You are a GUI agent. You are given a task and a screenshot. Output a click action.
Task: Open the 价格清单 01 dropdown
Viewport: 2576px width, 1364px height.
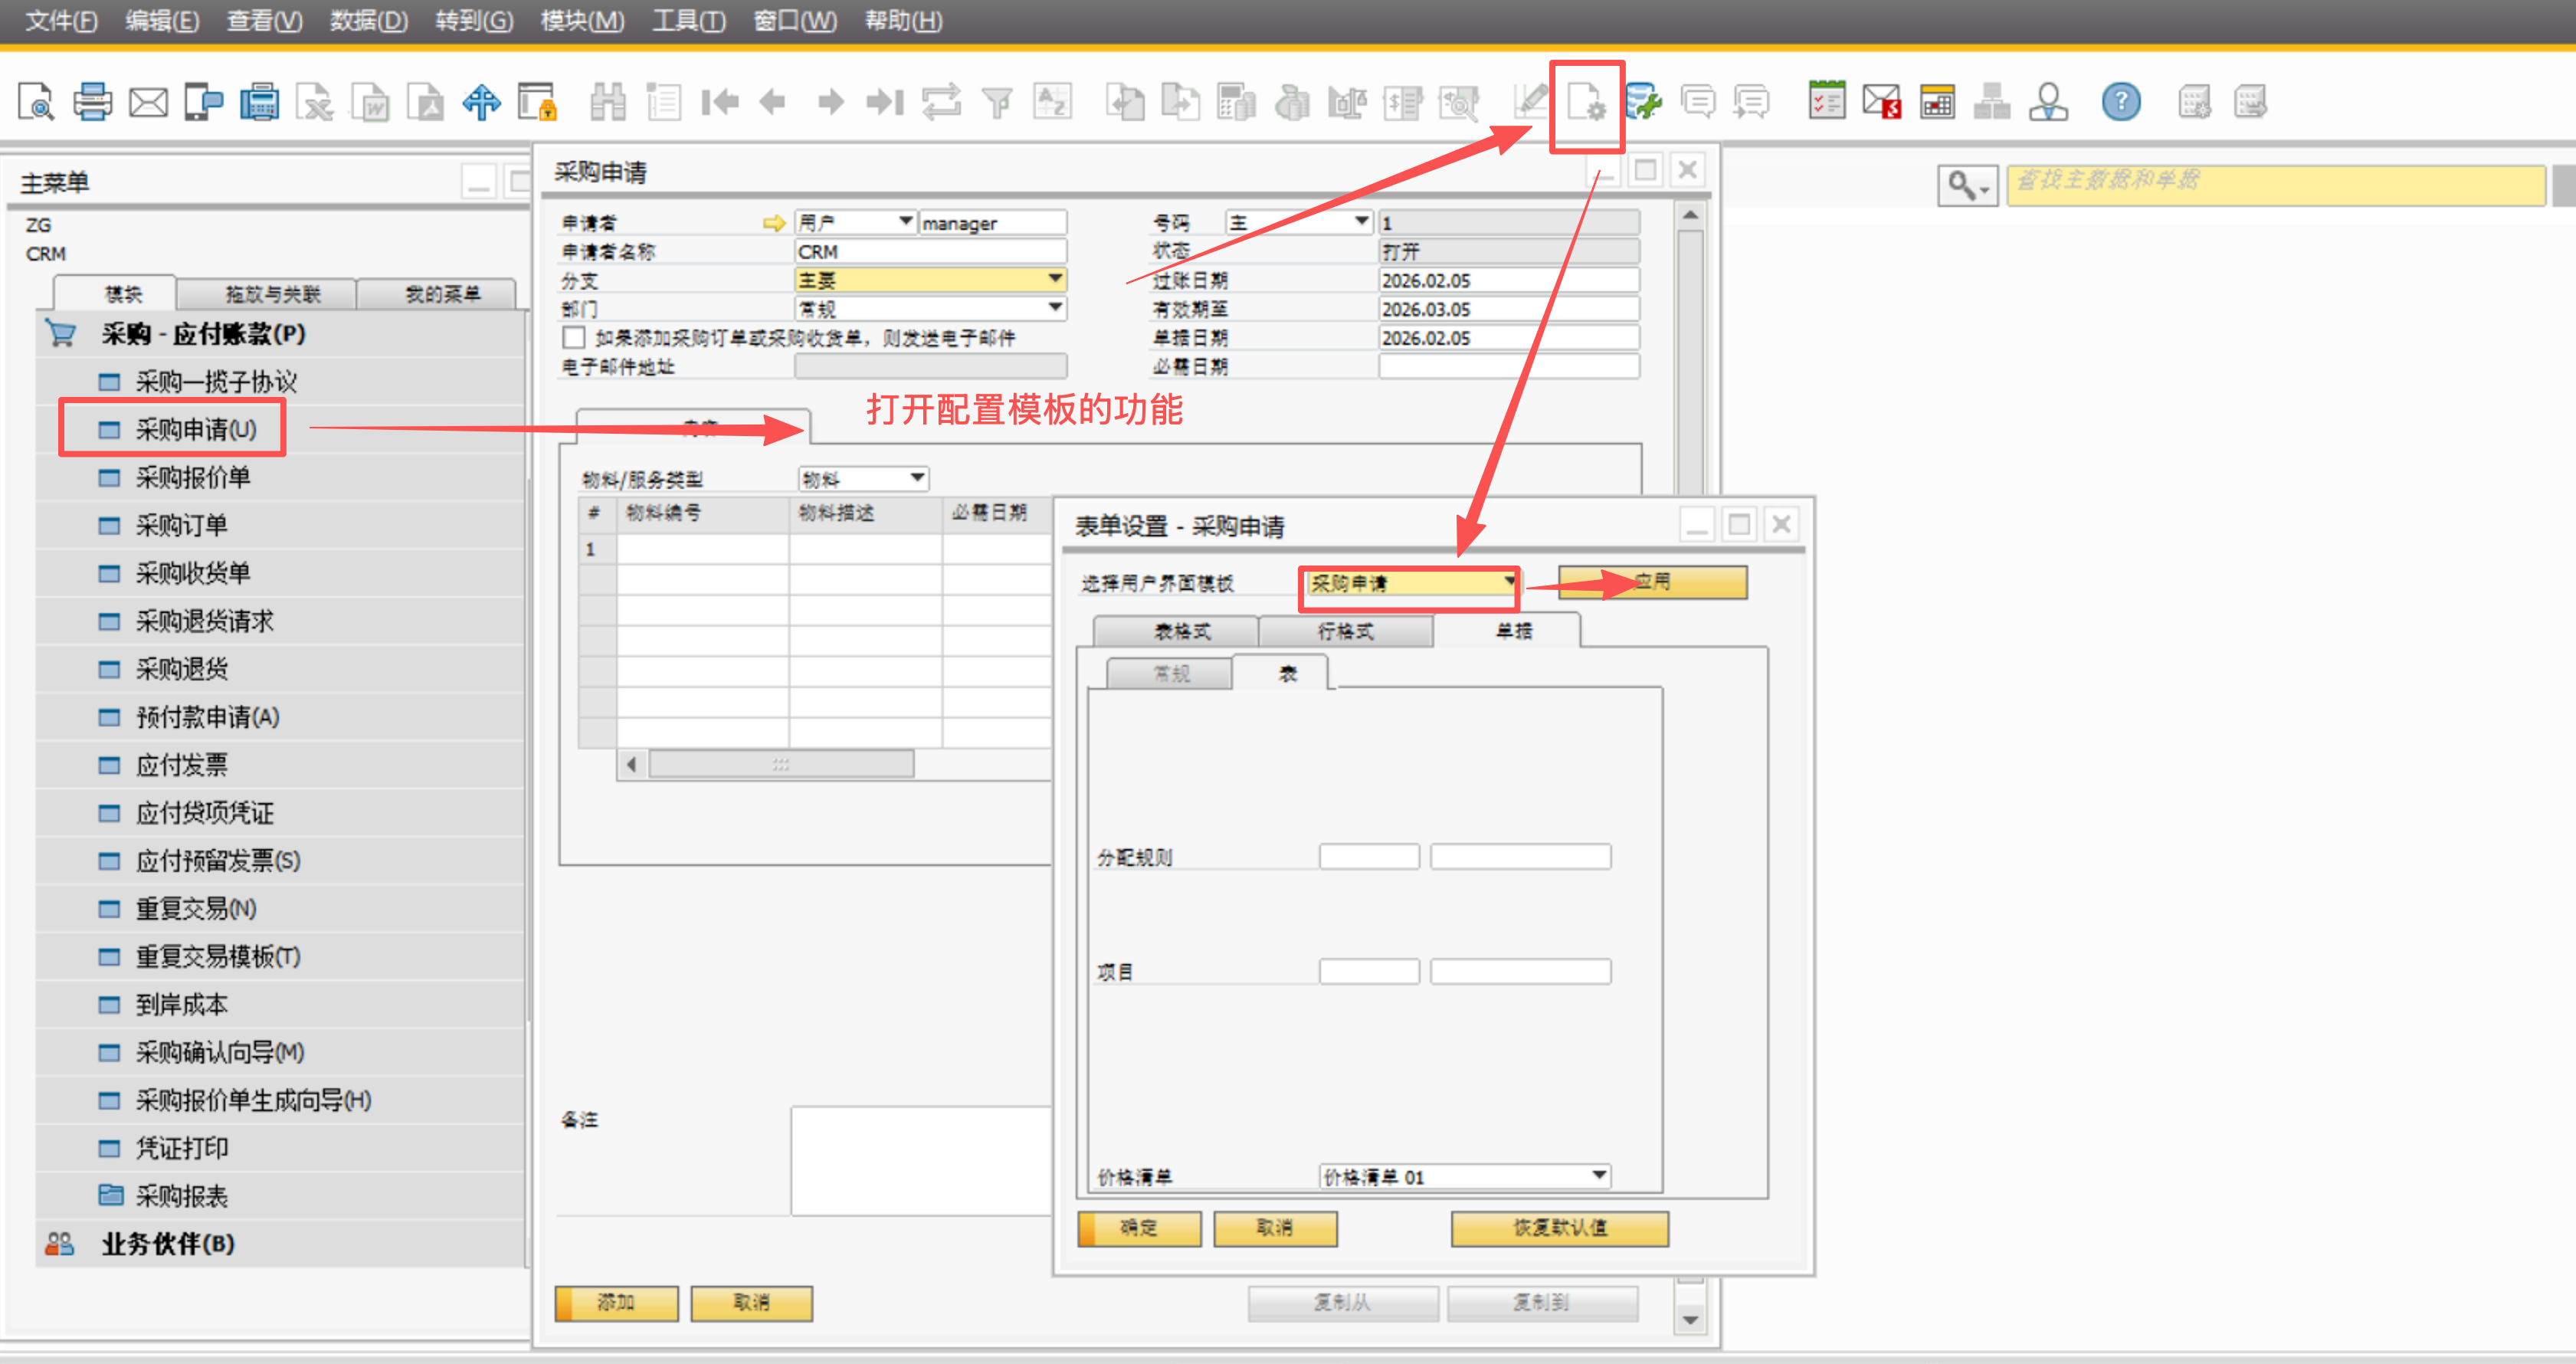point(1598,1176)
